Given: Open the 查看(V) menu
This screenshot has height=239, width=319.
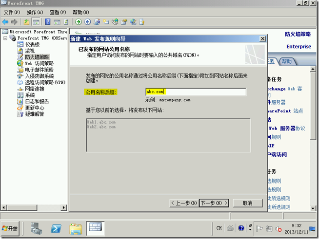Looking at the screenshot, I should pyautogui.click(x=58, y=12).
